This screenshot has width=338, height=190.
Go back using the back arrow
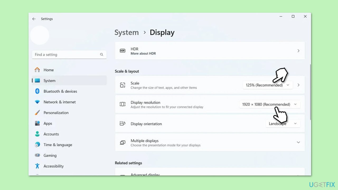[34, 19]
